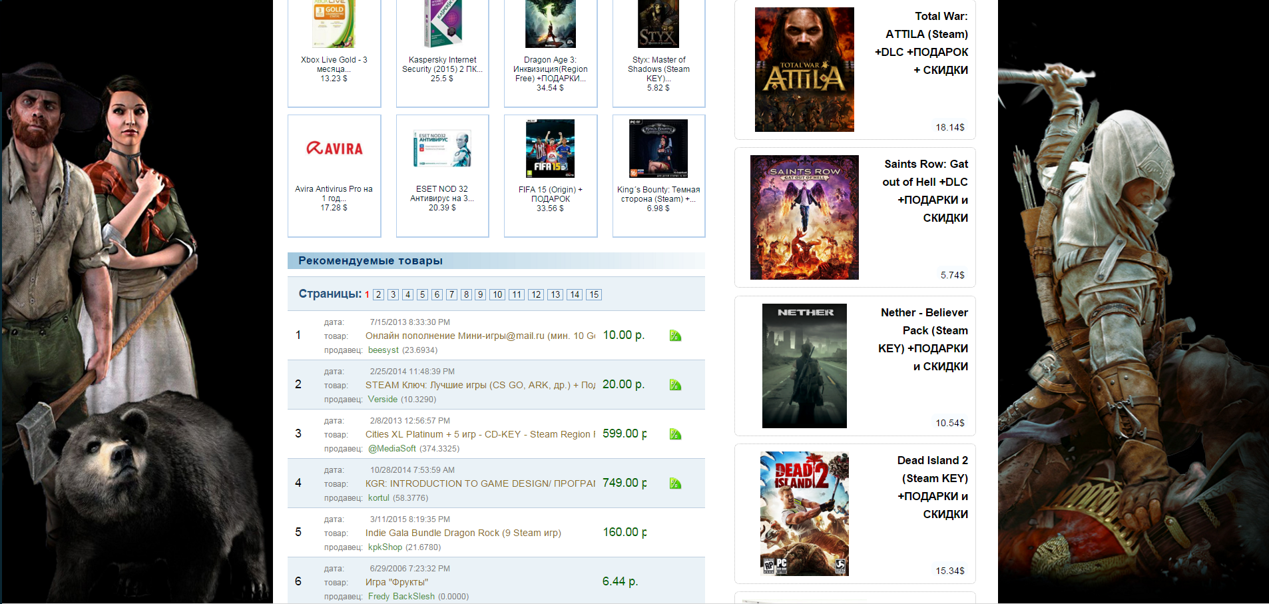Open the Dead Island 2 cover image
The width and height of the screenshot is (1269, 604).
[804, 513]
